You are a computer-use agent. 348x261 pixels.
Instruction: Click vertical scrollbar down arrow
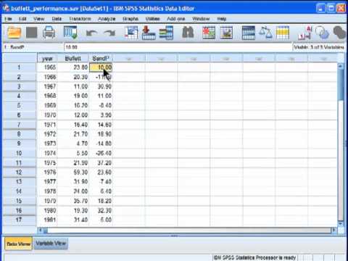(341, 223)
